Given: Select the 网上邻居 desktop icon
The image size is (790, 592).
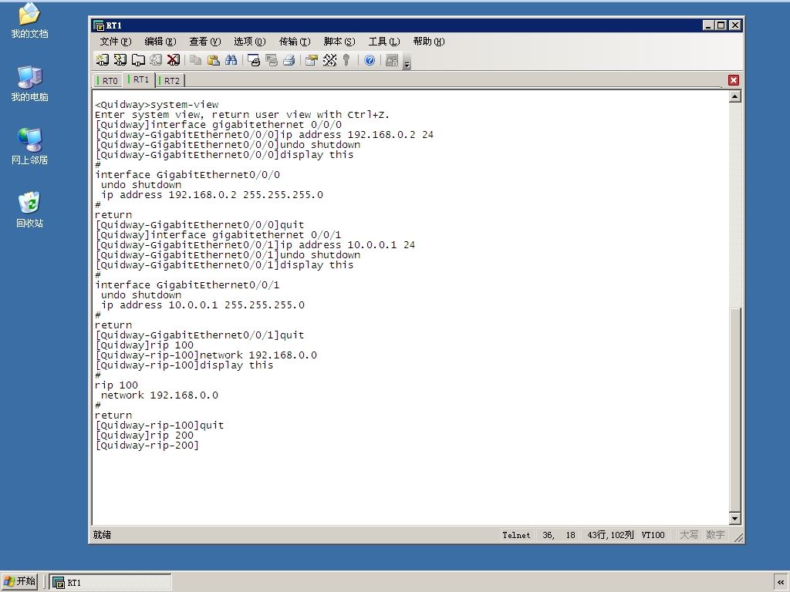Looking at the screenshot, I should click(x=29, y=146).
